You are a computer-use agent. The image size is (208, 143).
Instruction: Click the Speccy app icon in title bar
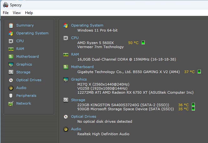[5, 5]
